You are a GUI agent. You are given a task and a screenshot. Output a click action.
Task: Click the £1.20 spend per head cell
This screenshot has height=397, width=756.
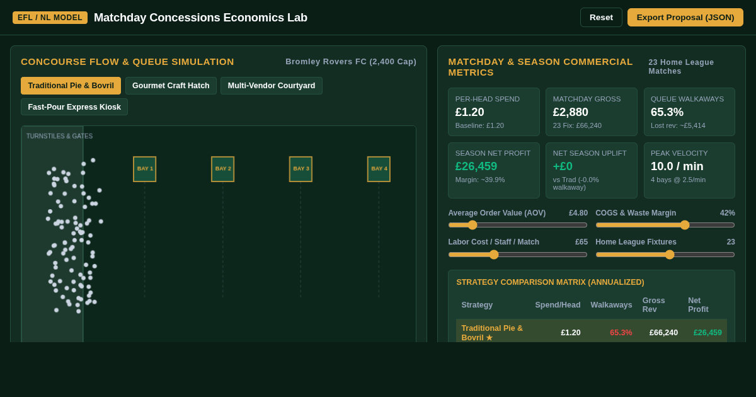(571, 333)
